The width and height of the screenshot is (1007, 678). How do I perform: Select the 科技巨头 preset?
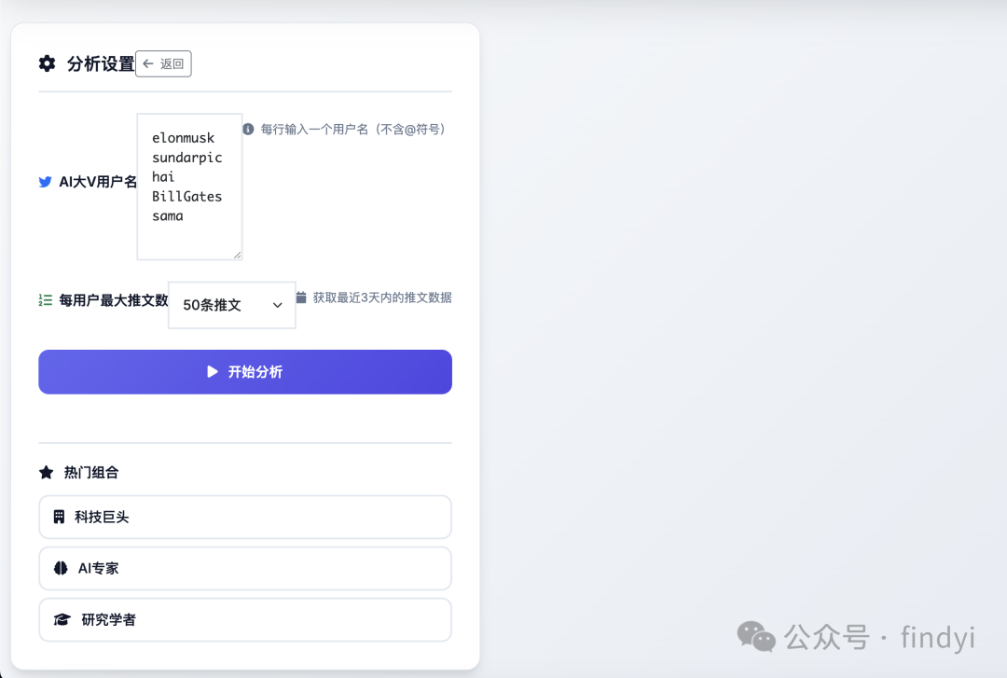(x=245, y=517)
